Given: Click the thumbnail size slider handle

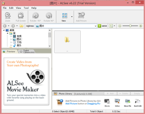Looking at the screenshot, I should (x=130, y=26).
